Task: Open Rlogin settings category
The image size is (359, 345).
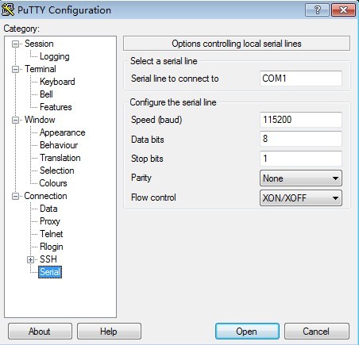Action: tap(52, 247)
